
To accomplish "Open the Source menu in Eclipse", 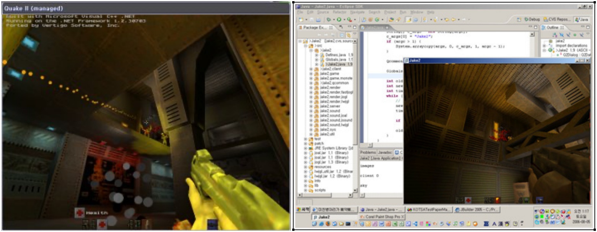I will [323, 12].
